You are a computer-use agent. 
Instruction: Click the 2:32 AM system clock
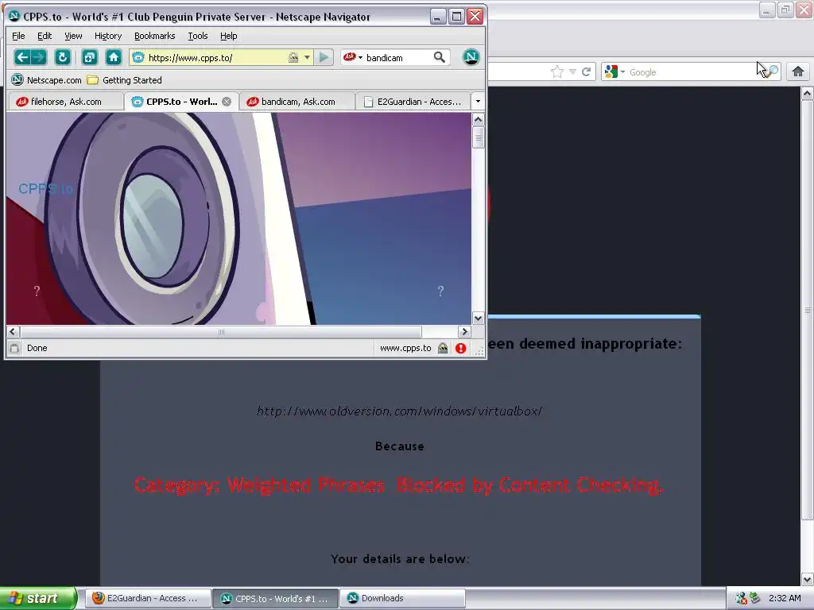pos(785,598)
